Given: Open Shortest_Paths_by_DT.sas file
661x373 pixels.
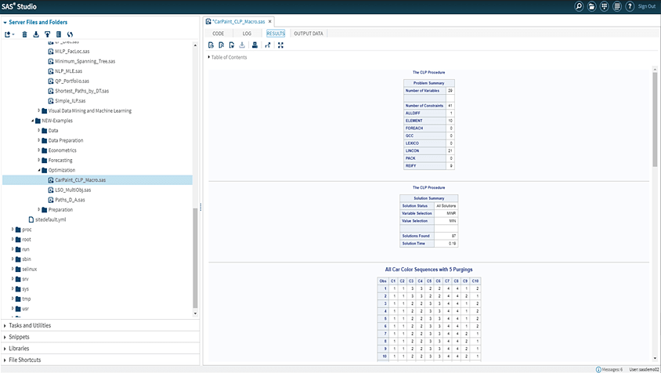Looking at the screenshot, I should pos(81,91).
